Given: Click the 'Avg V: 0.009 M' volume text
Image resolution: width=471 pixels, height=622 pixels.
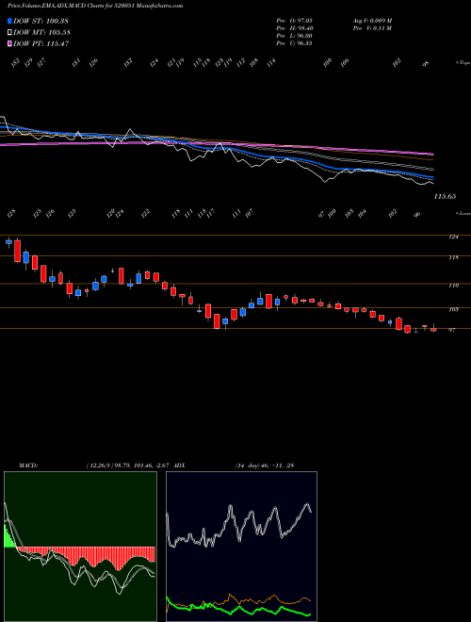Looking at the screenshot, I should click(372, 21).
